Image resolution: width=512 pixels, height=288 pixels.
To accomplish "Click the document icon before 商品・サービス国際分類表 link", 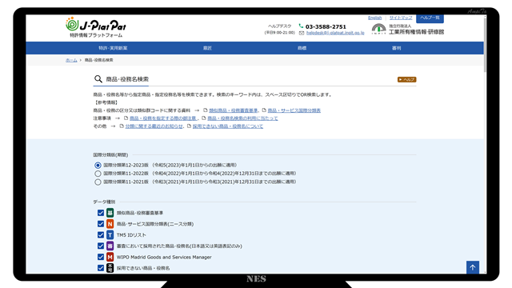I will (264, 110).
